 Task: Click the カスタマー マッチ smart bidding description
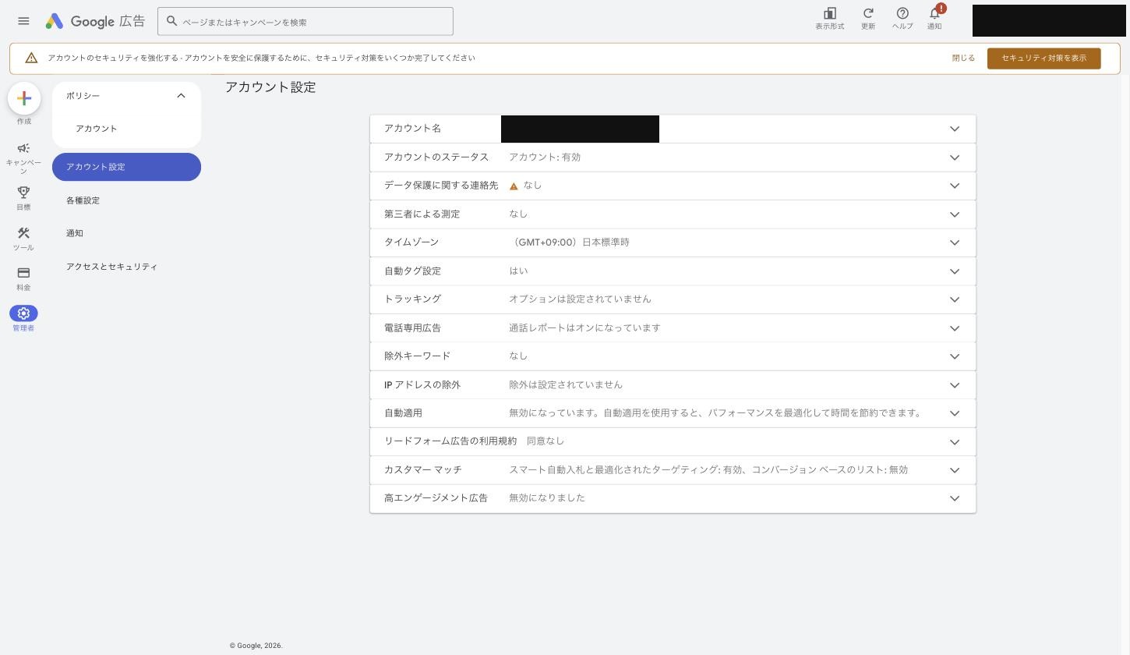coord(708,470)
